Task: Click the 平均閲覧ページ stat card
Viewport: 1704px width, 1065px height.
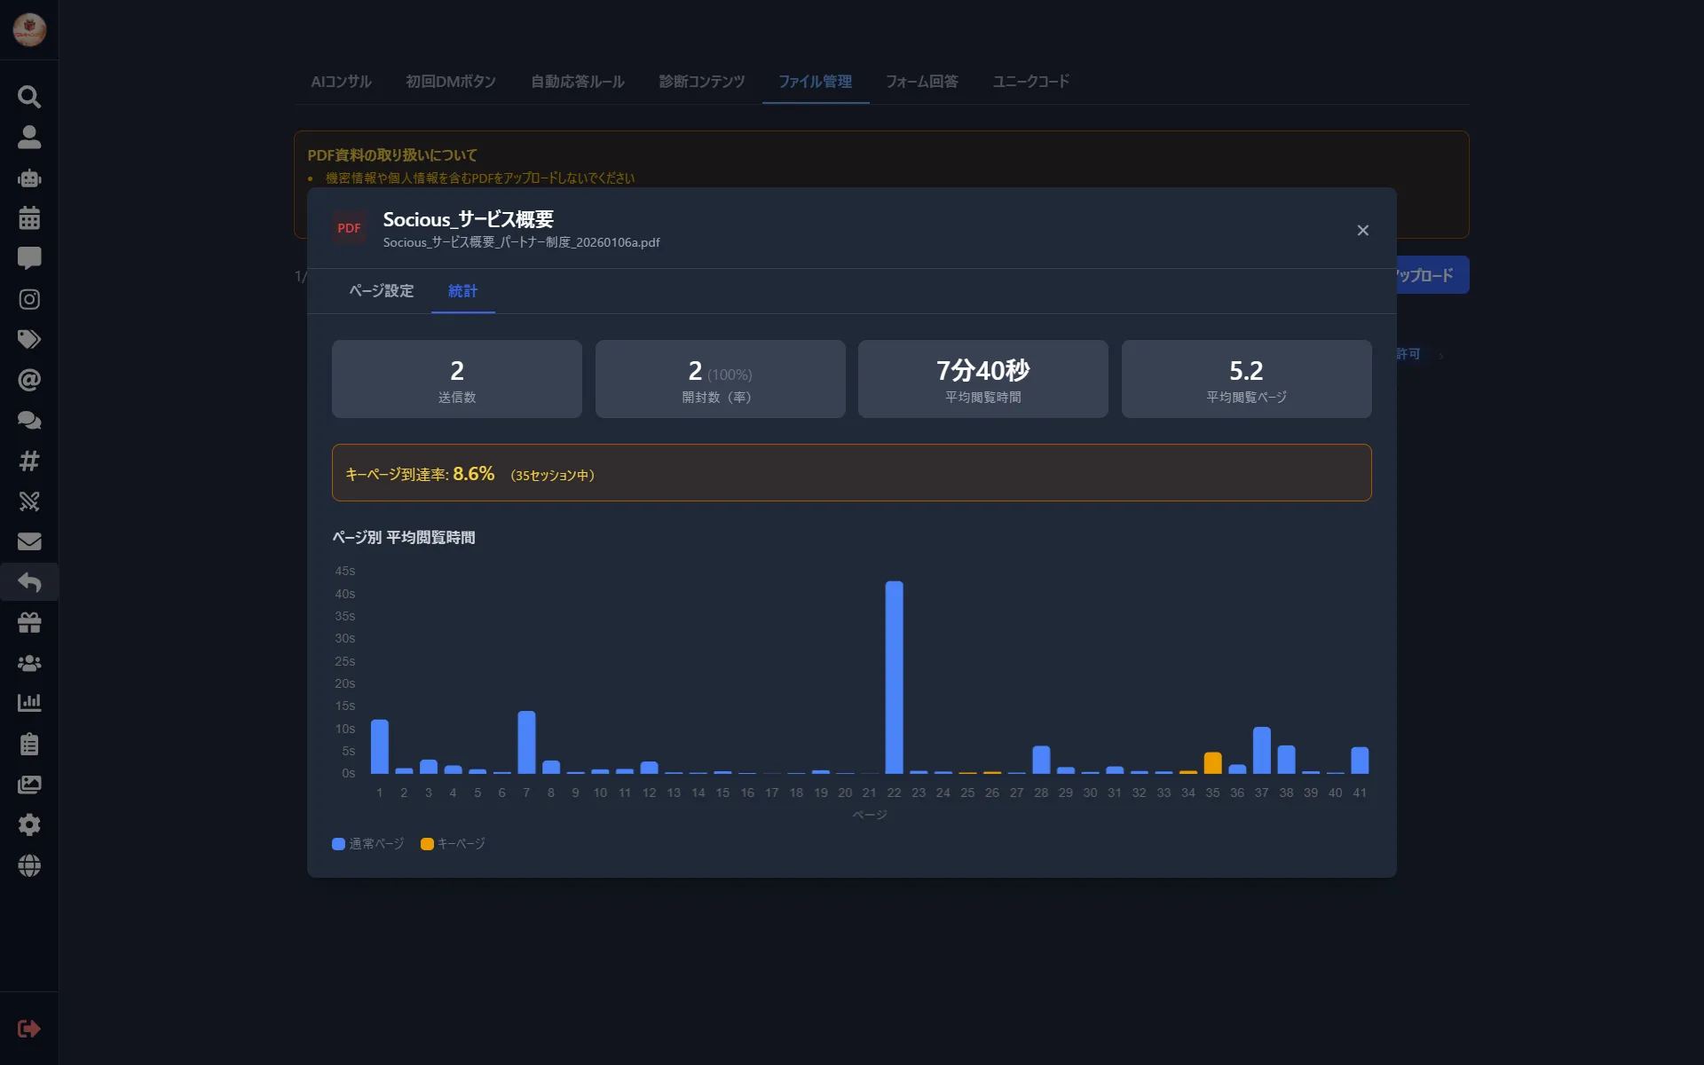Action: [1246, 379]
